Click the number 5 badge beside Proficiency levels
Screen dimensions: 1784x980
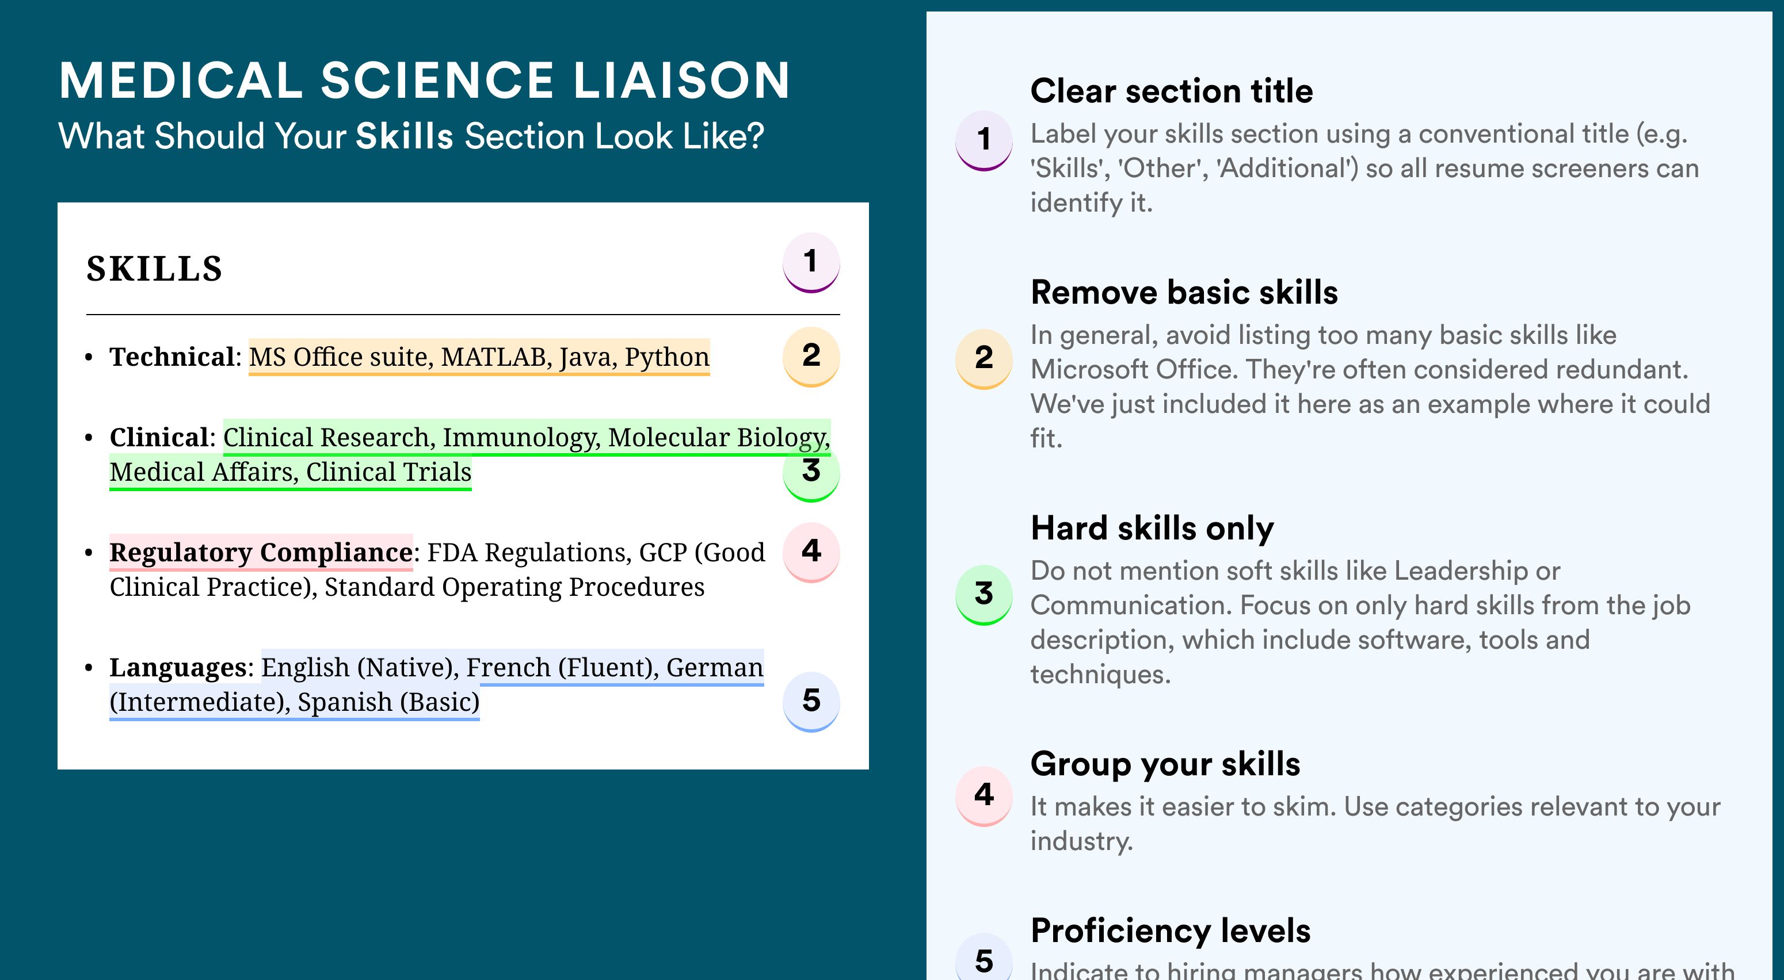(x=984, y=959)
